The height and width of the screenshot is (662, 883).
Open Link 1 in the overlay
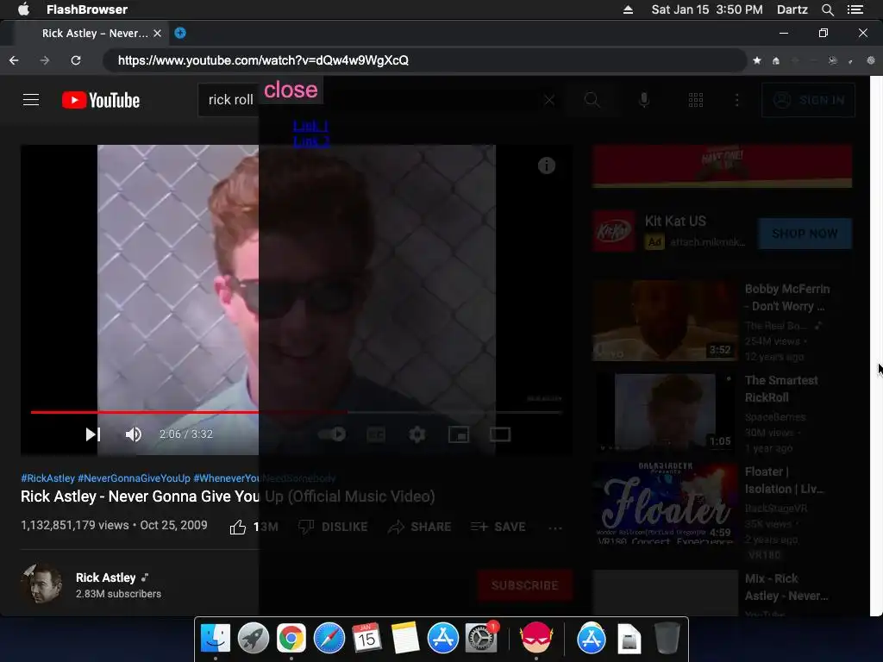point(310,126)
